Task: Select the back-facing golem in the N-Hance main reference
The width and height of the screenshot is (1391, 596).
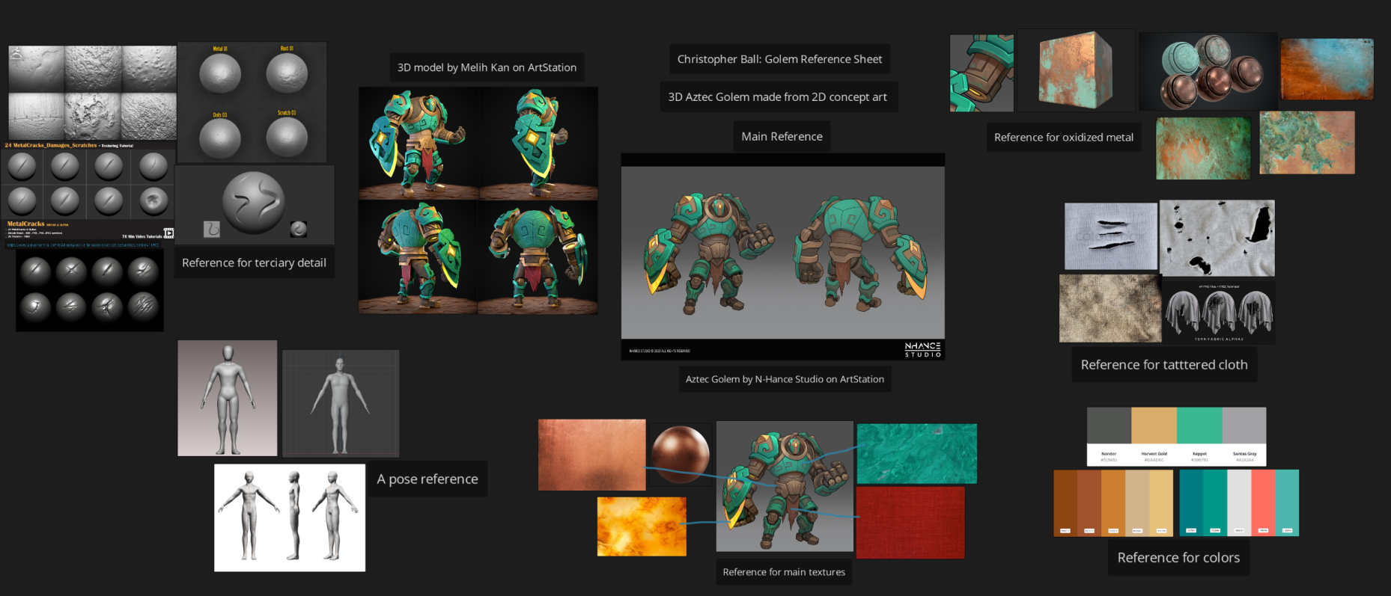Action: (x=861, y=253)
